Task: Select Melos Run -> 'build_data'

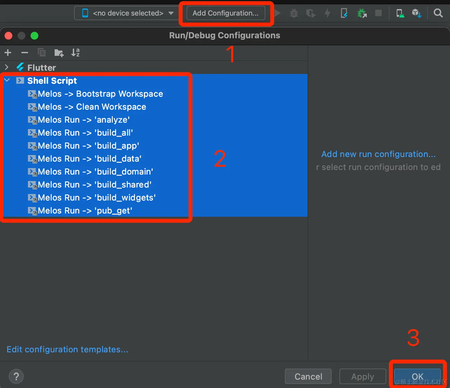Action: pos(90,159)
